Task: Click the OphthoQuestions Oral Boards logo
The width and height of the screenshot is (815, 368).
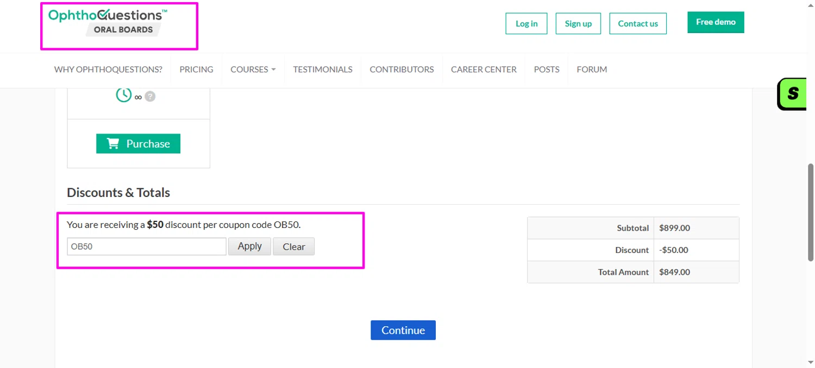Action: (x=108, y=23)
